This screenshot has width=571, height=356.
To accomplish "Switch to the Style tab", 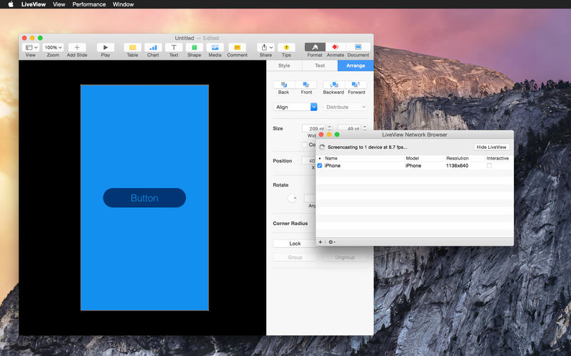I will [x=284, y=66].
